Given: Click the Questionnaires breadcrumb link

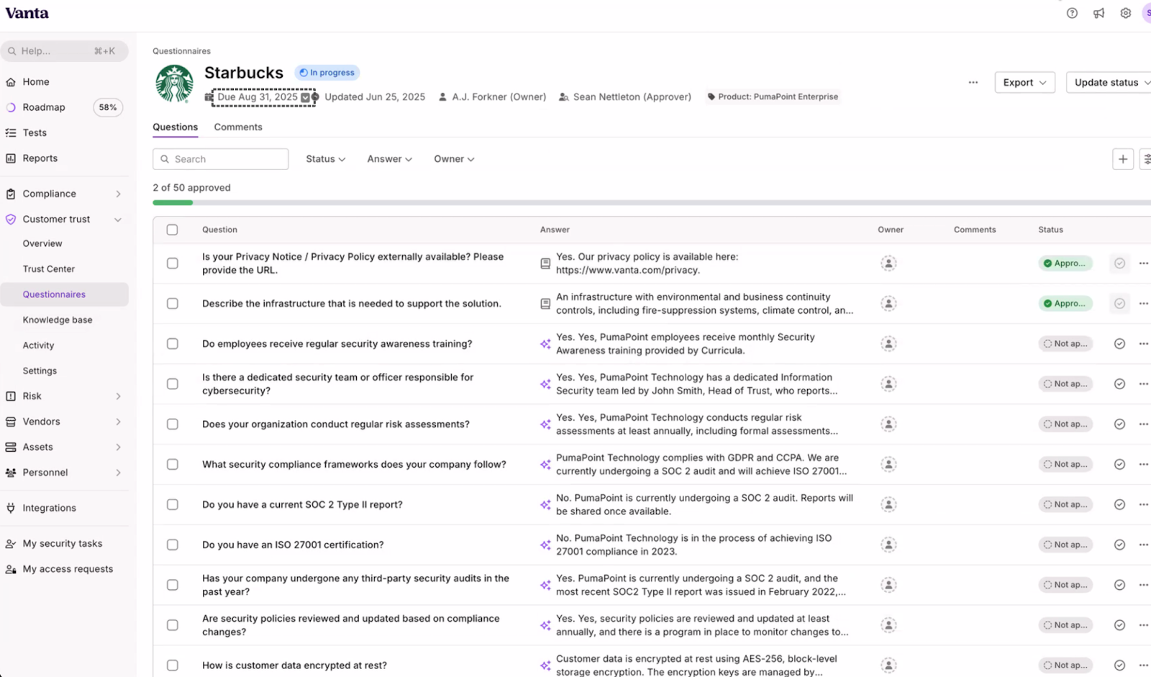Looking at the screenshot, I should pos(181,51).
